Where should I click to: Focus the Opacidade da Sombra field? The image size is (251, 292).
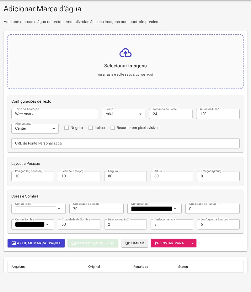tap(79, 224)
